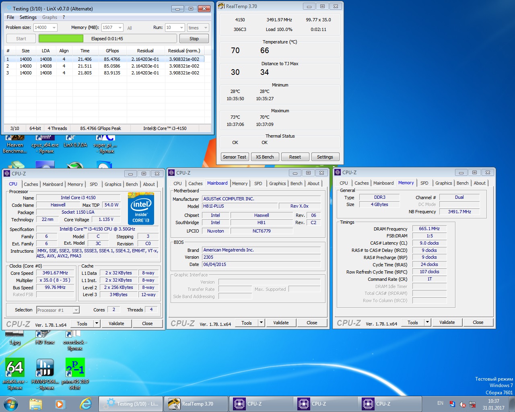Open Bench tab in CPU-Z processor window

[132, 184]
